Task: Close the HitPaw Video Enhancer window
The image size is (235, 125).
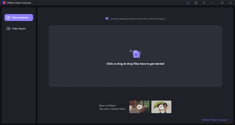Action: pyautogui.click(x=230, y=3)
